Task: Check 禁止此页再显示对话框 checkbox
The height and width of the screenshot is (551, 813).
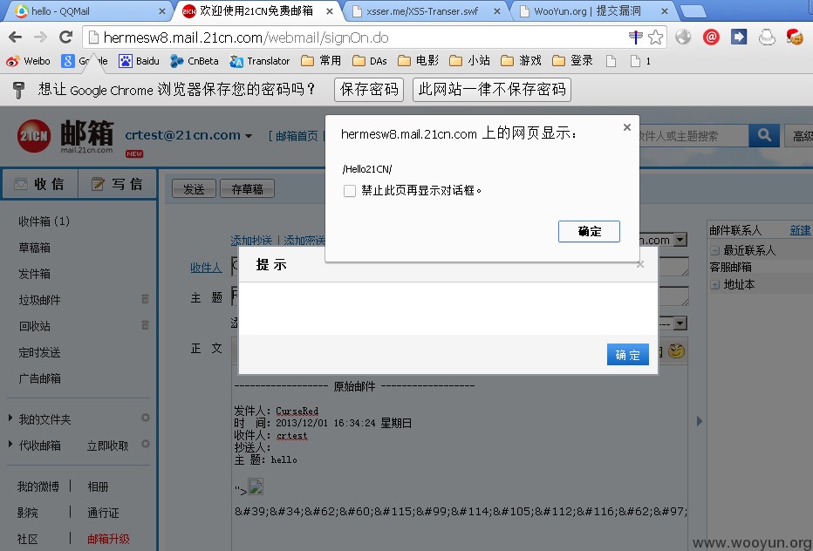Action: 350,191
